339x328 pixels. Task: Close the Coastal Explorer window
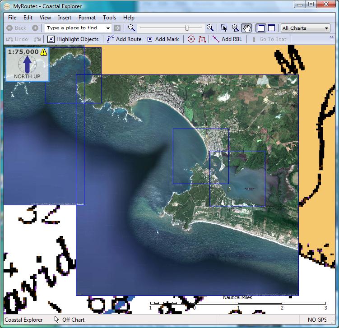pos(326,5)
